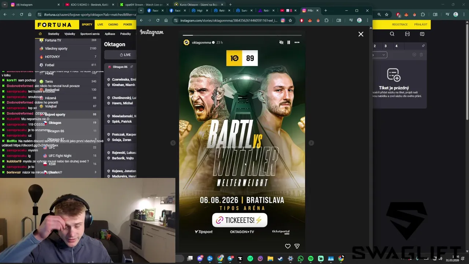This screenshot has width=469, height=264.
Task: Click Fortuna home icon in submenu
Action: [x=40, y=34]
